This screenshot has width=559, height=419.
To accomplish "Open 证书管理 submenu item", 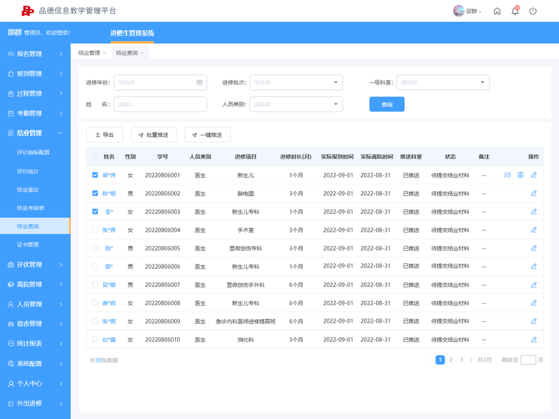I will coord(28,244).
